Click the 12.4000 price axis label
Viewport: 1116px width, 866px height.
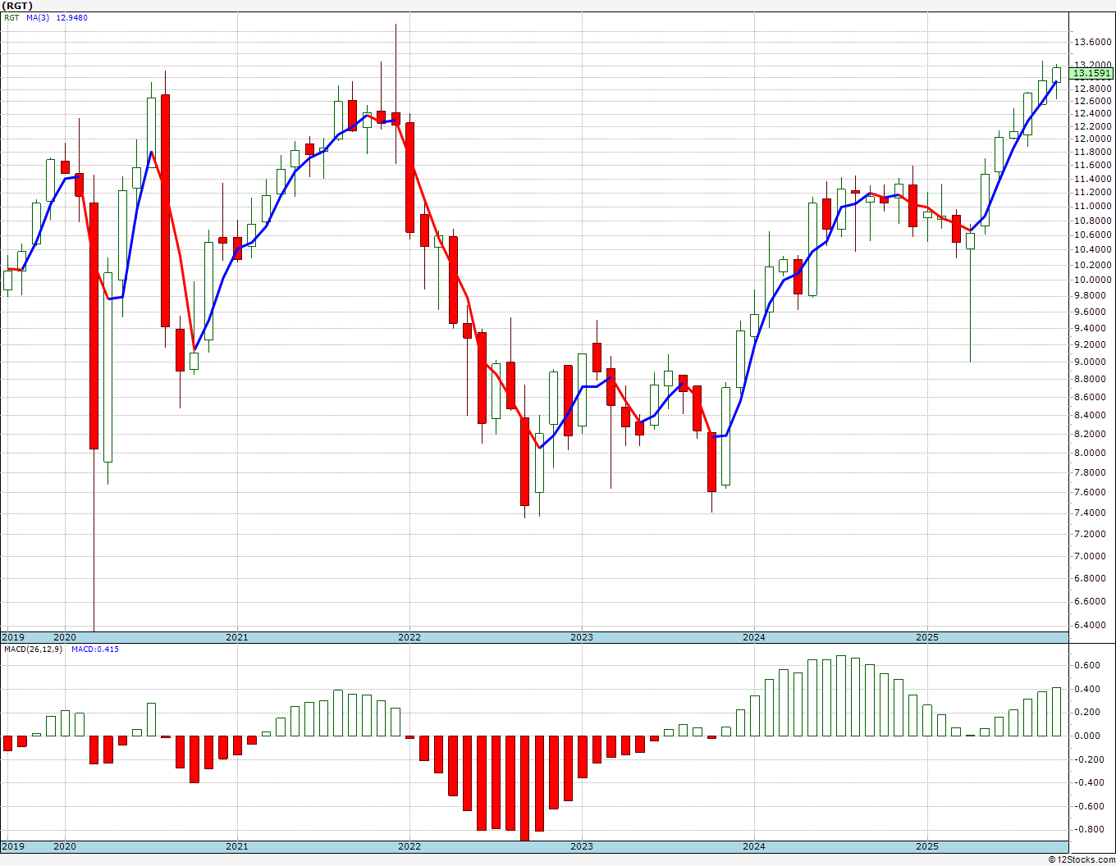(1093, 113)
